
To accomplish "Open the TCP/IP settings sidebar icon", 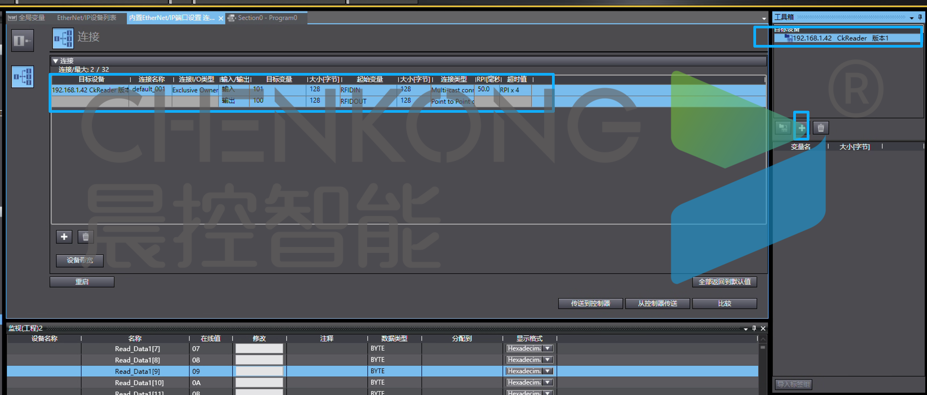I will point(23,41).
